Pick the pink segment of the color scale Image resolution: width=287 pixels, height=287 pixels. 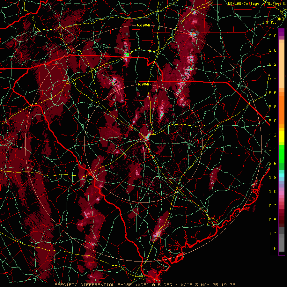point(282,193)
